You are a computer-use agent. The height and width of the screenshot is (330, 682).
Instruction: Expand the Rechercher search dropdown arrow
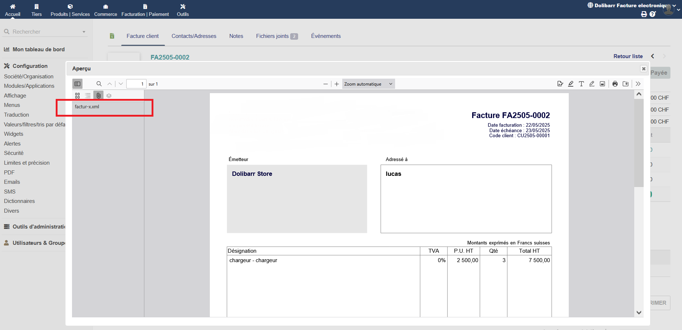tap(84, 32)
